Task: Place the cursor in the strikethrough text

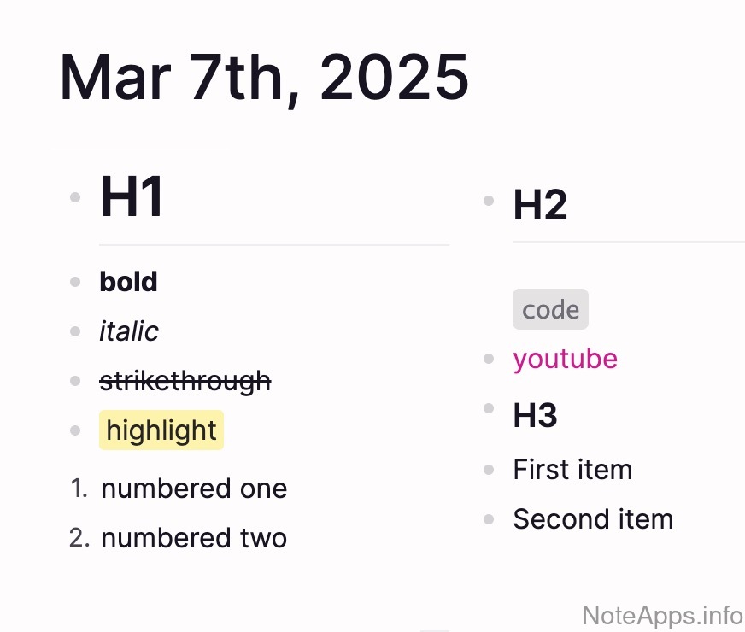Action: 185,381
